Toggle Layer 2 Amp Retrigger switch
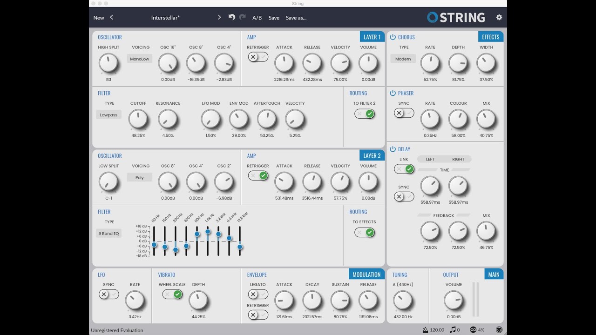The height and width of the screenshot is (335, 596). tap(258, 175)
